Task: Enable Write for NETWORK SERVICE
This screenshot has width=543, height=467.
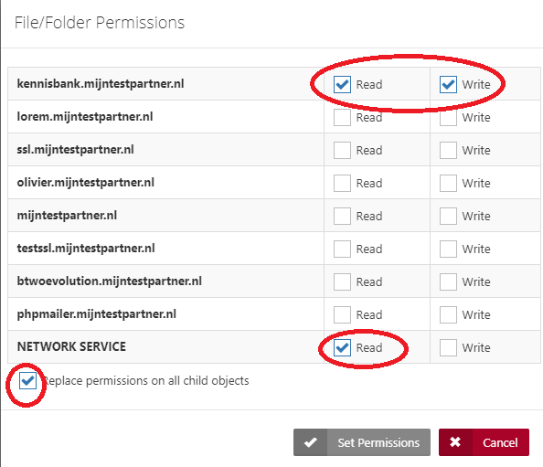Action: (448, 347)
